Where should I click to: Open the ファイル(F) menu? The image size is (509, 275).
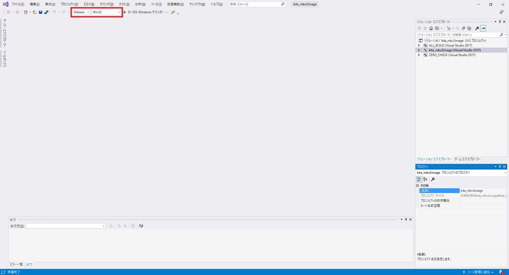click(18, 4)
